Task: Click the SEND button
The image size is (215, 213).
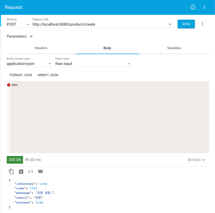Action: click(186, 24)
